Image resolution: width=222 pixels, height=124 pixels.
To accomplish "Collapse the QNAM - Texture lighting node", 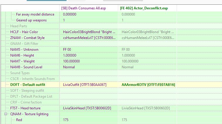I will 6,114.
